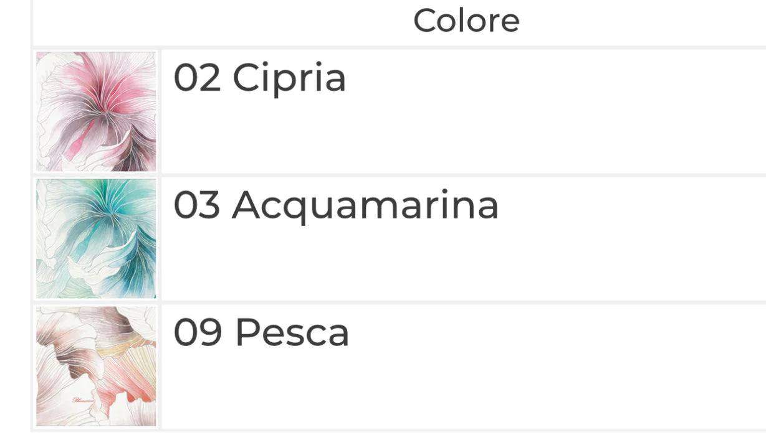Screen dimensions: 766x435
Task: Click the signature logo on Pesca swatch
Action: pyautogui.click(x=83, y=400)
